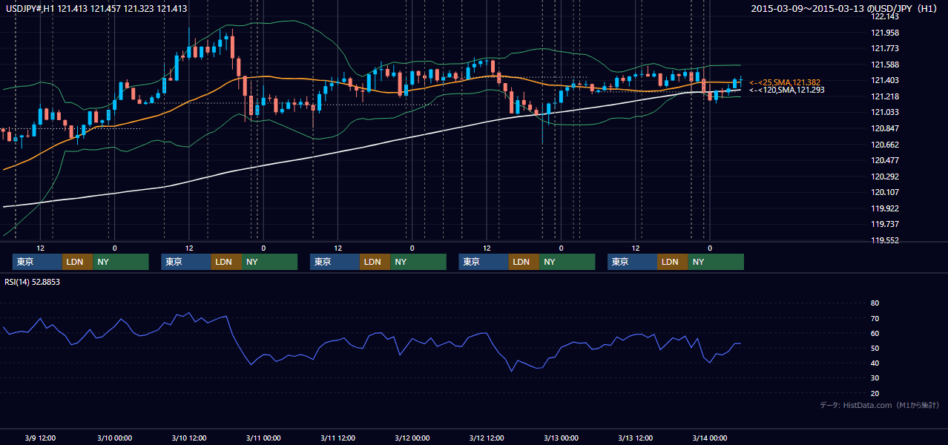Click price axis value 120.292

pyautogui.click(x=885, y=177)
